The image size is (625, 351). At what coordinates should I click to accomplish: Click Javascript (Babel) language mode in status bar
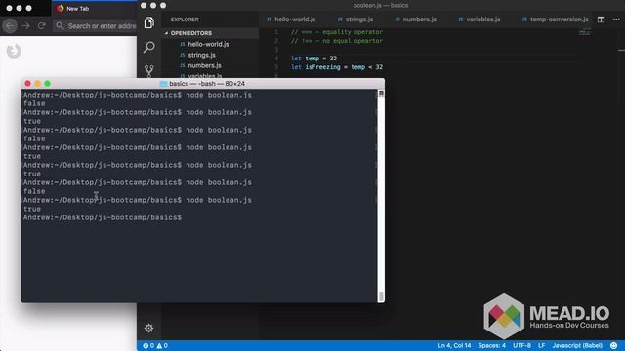tap(577, 345)
